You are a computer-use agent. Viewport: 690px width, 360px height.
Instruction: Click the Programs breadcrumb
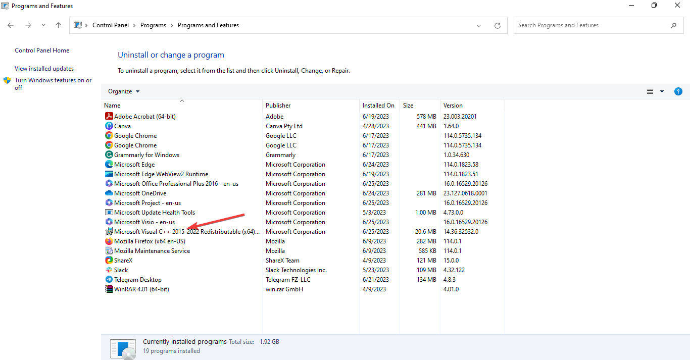153,25
